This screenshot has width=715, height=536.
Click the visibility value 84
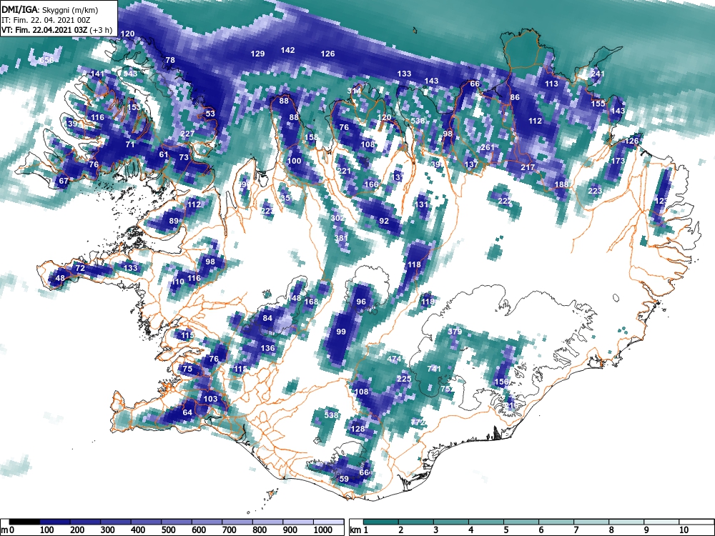pyautogui.click(x=267, y=318)
